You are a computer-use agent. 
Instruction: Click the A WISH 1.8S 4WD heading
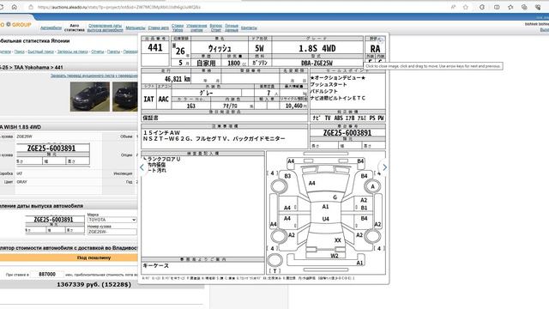(21, 127)
